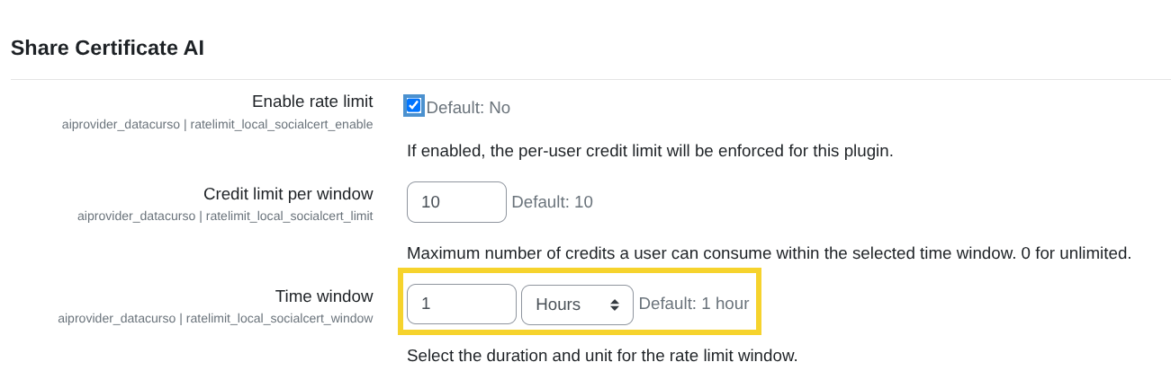
Task: Uncheck the Enable rate limit checkbox
Action: 414,106
